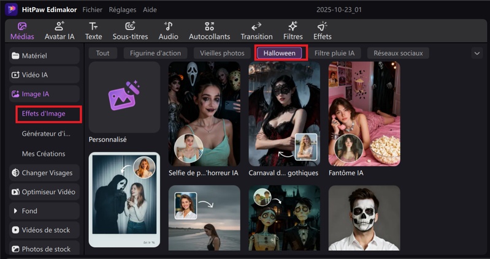Select the Audio music note icon

[x=169, y=26]
